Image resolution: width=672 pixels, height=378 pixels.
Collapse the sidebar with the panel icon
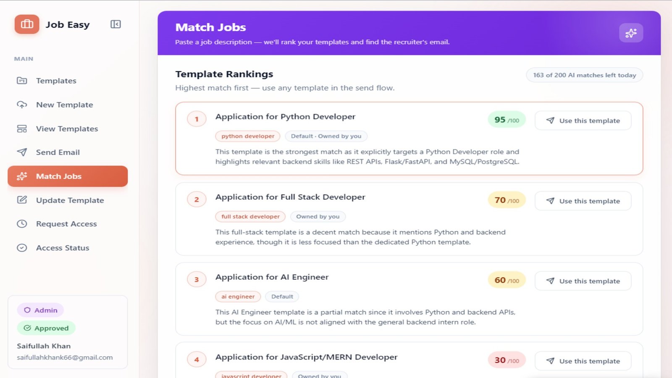point(115,24)
